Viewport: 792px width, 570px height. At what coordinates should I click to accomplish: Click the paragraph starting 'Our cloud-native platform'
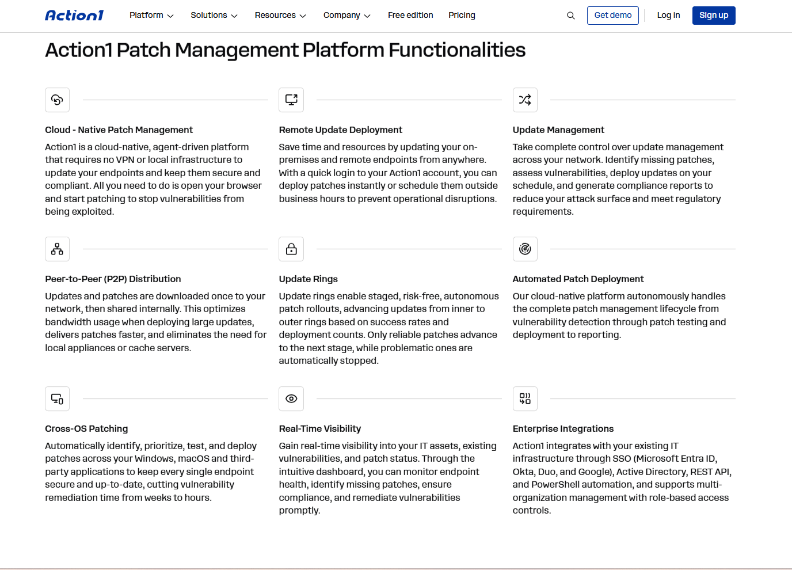click(619, 316)
